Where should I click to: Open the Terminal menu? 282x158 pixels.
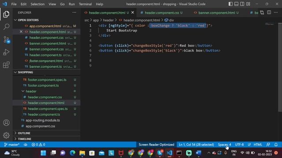tap(85, 4)
